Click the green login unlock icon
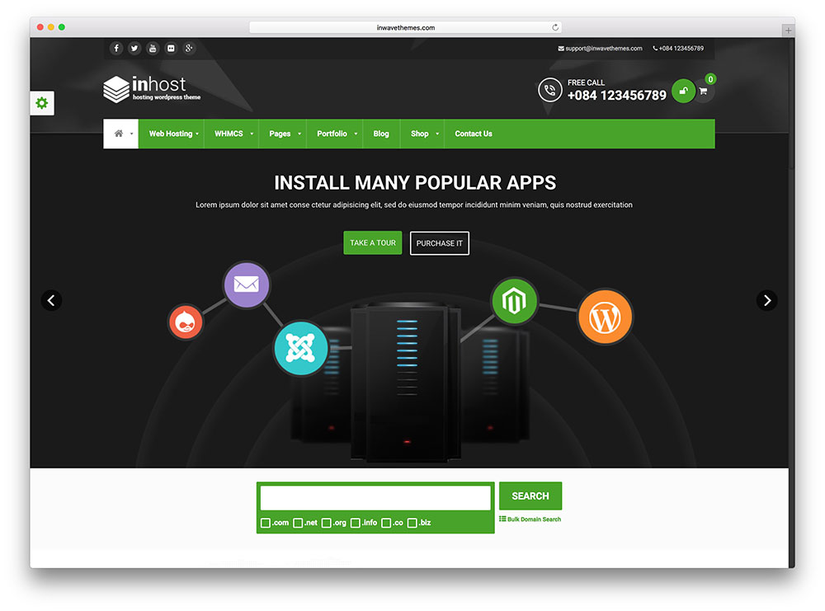 (683, 91)
